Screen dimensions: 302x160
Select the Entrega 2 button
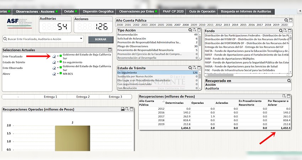pyautogui.click(x=83, y=97)
